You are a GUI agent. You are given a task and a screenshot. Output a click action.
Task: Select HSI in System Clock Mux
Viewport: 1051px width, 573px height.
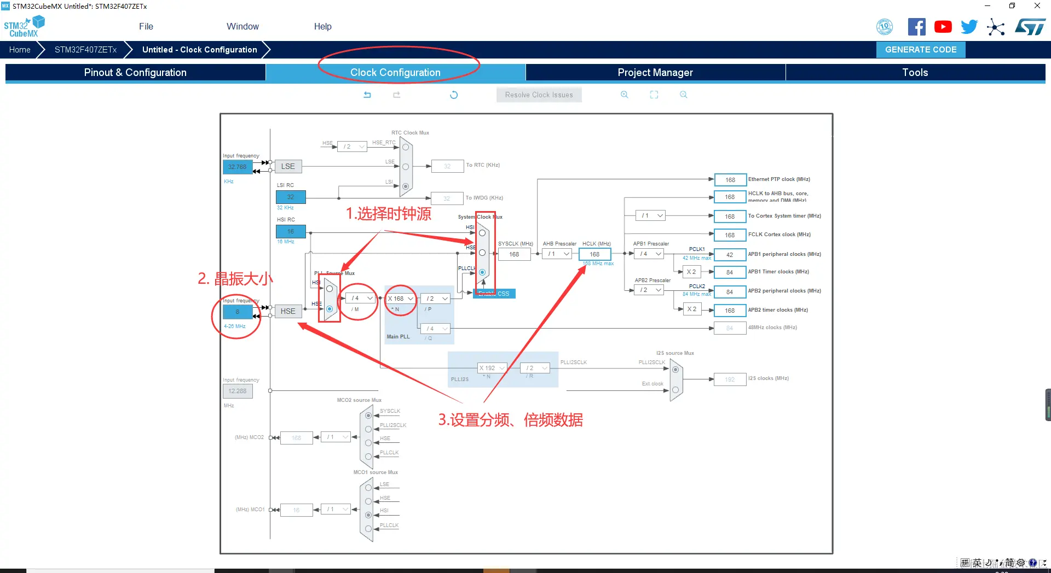(x=482, y=233)
